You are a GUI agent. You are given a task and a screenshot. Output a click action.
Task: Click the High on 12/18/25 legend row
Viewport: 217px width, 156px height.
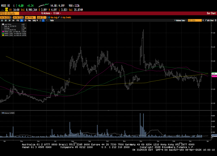tap(14, 26)
